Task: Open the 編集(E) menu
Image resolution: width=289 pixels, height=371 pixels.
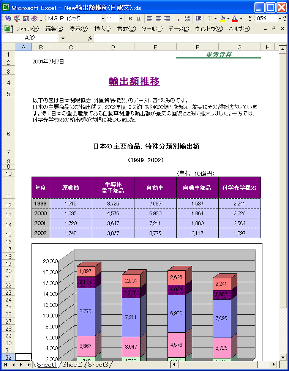Action: 54,29
